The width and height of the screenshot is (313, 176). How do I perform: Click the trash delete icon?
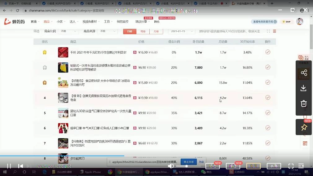point(304,103)
